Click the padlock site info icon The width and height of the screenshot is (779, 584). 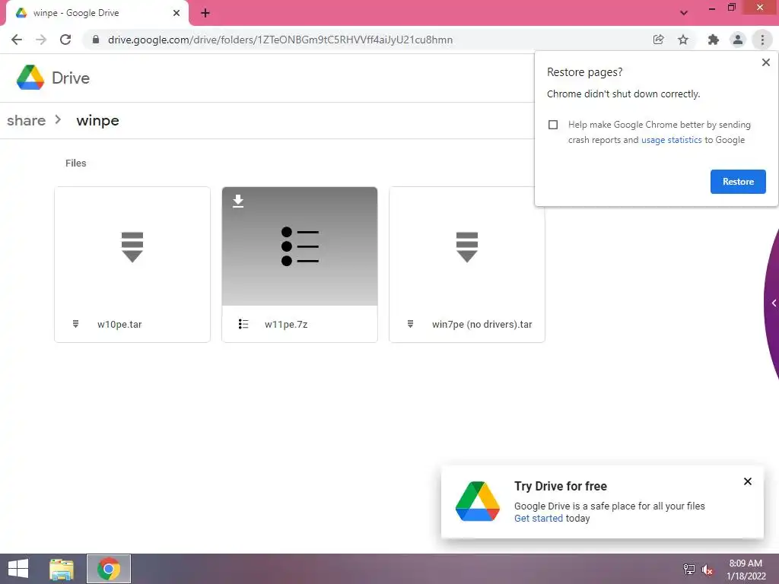[96, 40]
